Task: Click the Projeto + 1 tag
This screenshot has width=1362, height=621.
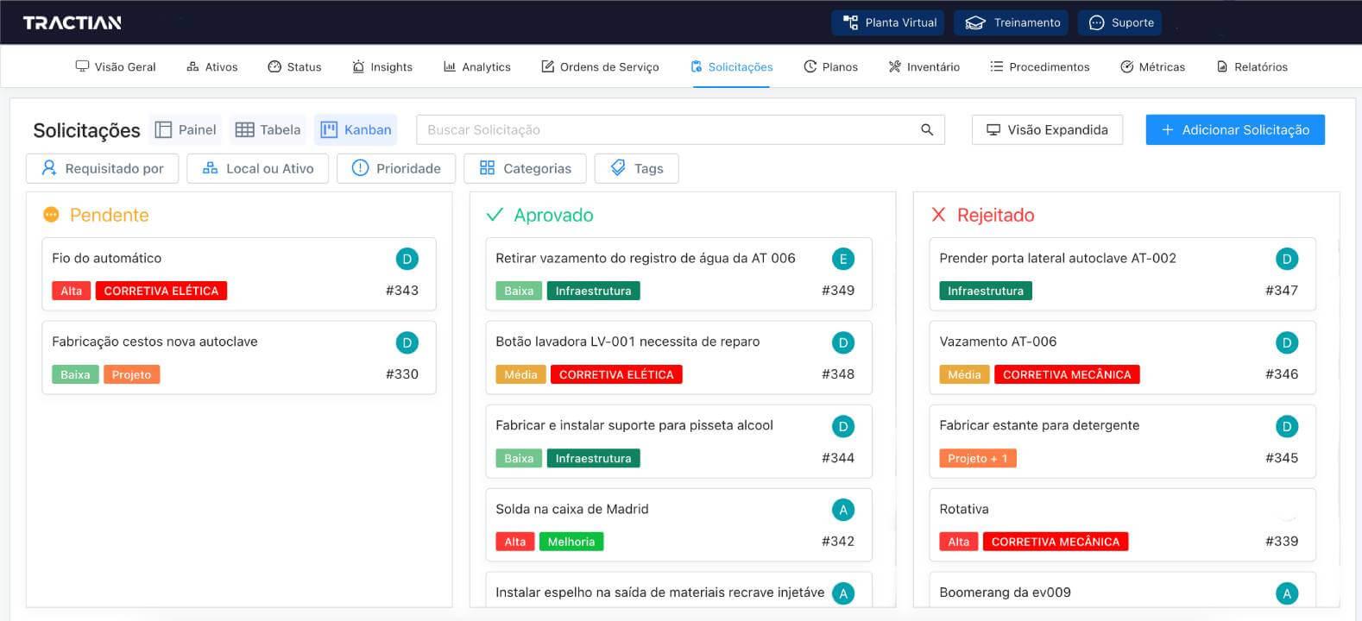Action: (x=978, y=458)
